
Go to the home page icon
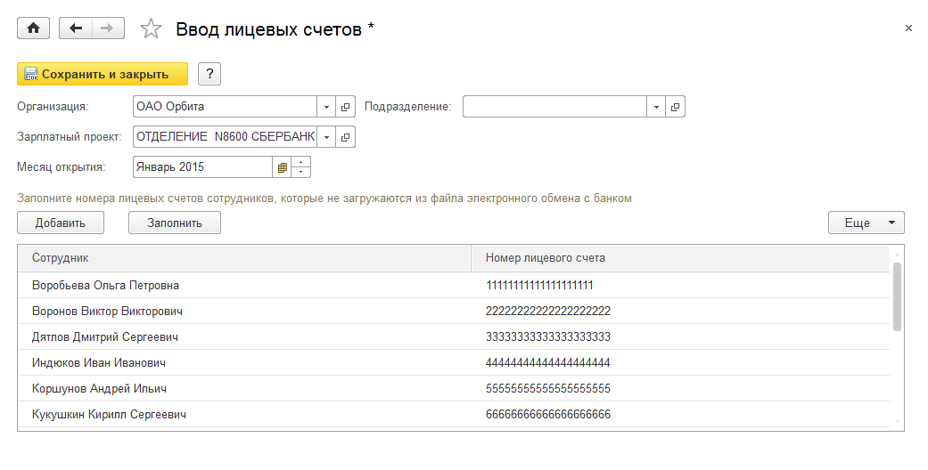point(34,28)
